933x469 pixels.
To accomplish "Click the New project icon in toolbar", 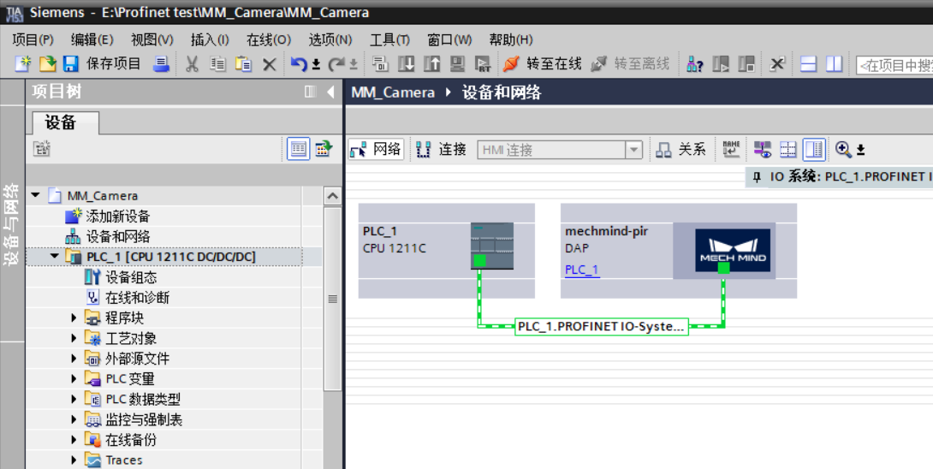I will [x=22, y=63].
